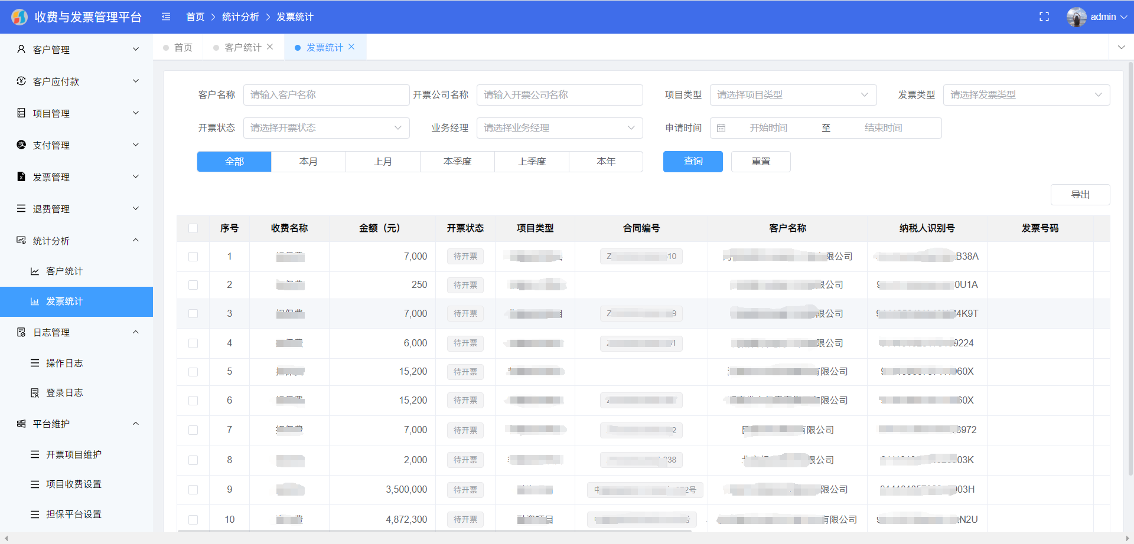Select the 本季度 time filter

coord(457,162)
